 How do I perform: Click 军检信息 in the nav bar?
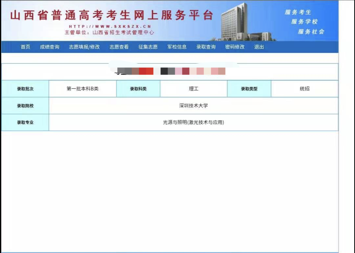177,47
